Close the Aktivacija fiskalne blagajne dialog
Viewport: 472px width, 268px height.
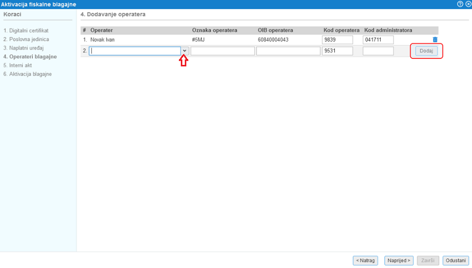[x=467, y=4]
